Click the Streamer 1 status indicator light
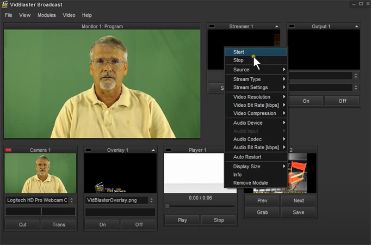Screen dimensions: 371x245 pyautogui.click(x=212, y=26)
